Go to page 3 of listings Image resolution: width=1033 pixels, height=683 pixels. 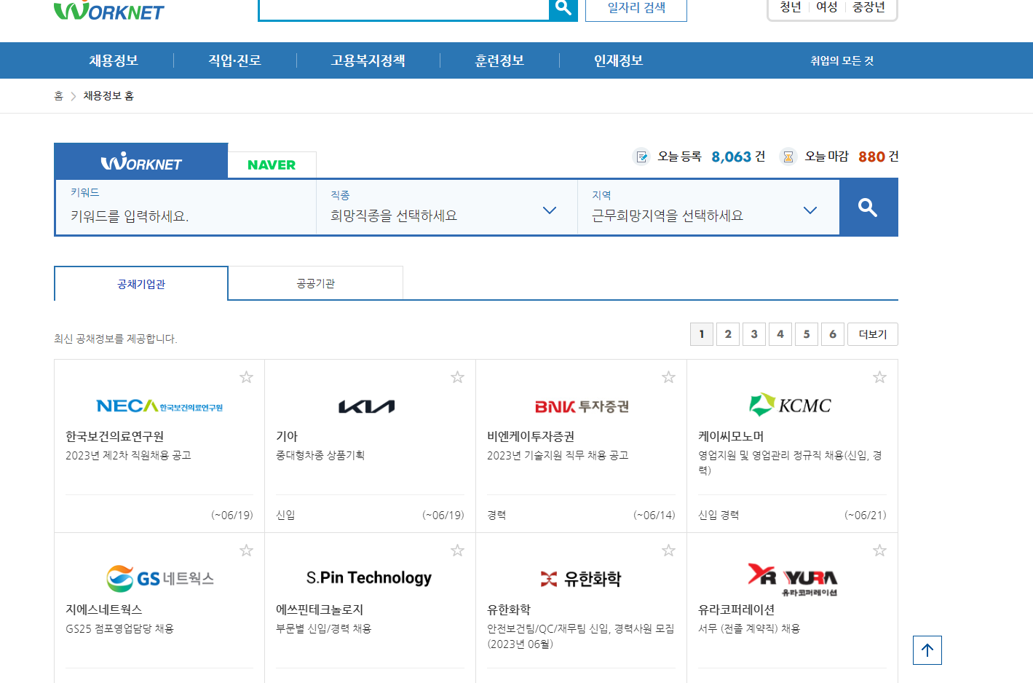[x=754, y=334]
